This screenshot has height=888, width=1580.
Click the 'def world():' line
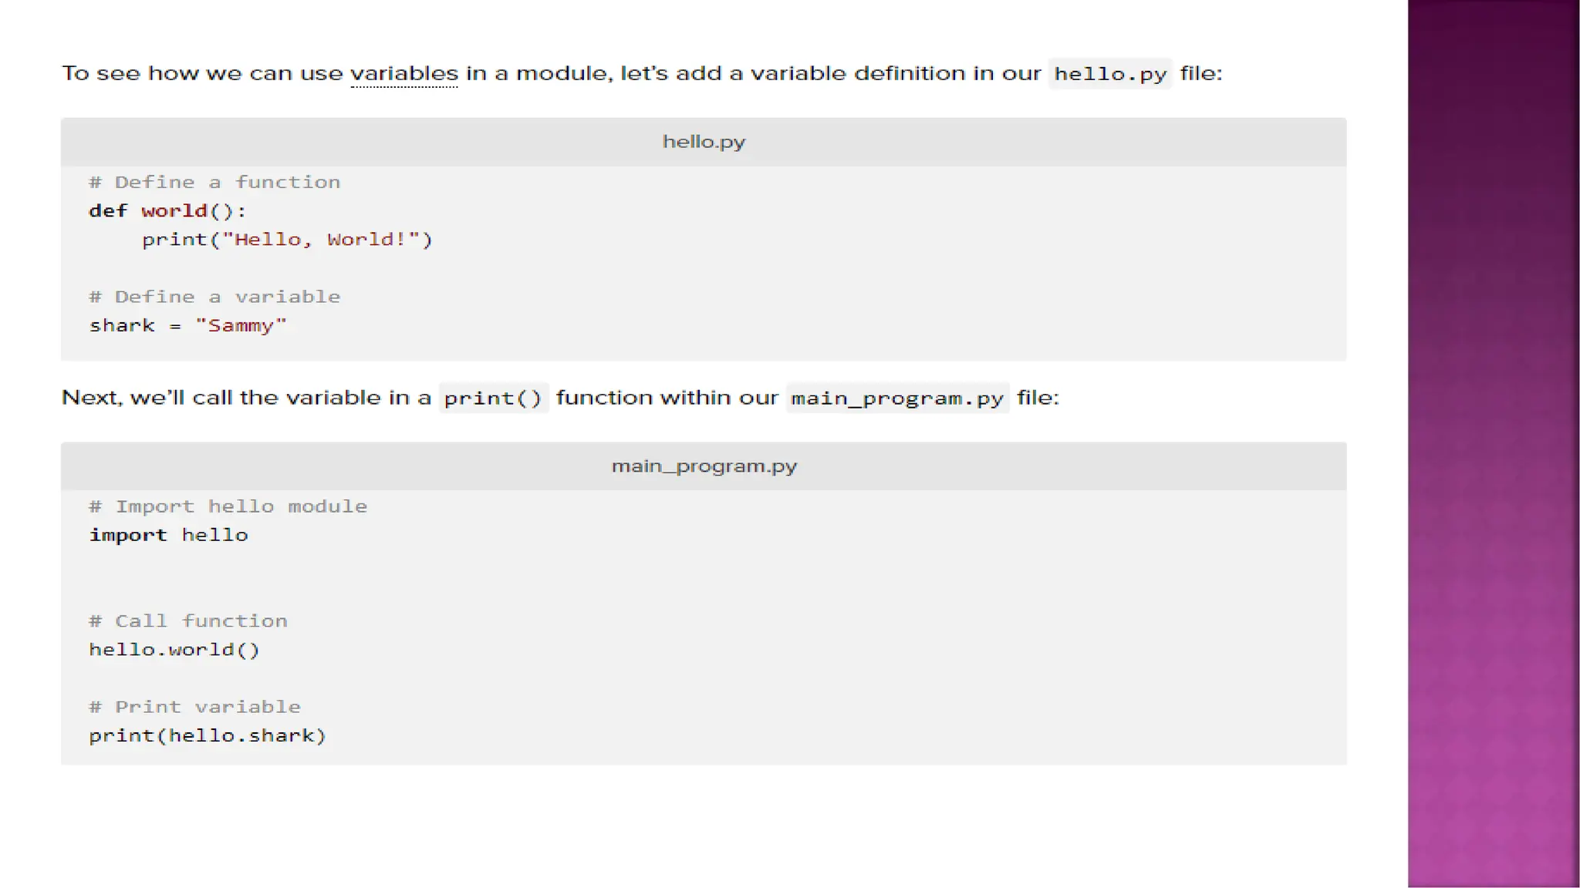(167, 211)
